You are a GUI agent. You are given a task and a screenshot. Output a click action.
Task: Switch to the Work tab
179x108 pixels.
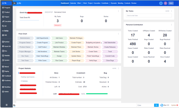(x=85, y=3)
